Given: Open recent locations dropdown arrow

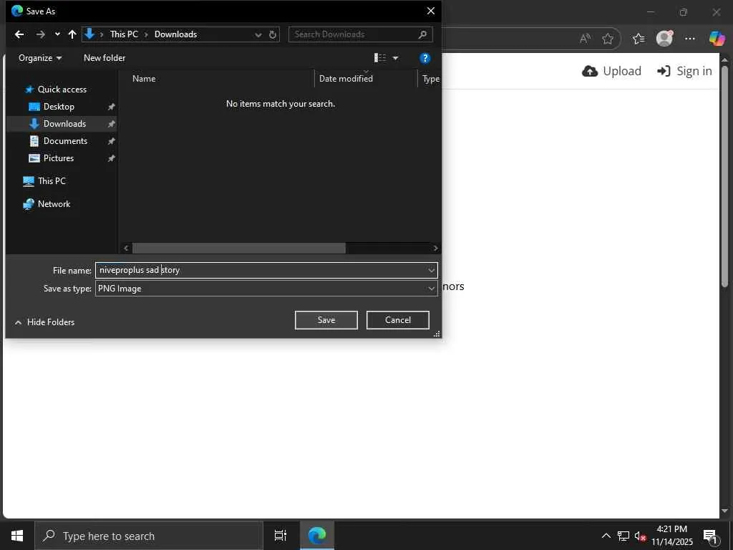Looking at the screenshot, I should (x=57, y=34).
